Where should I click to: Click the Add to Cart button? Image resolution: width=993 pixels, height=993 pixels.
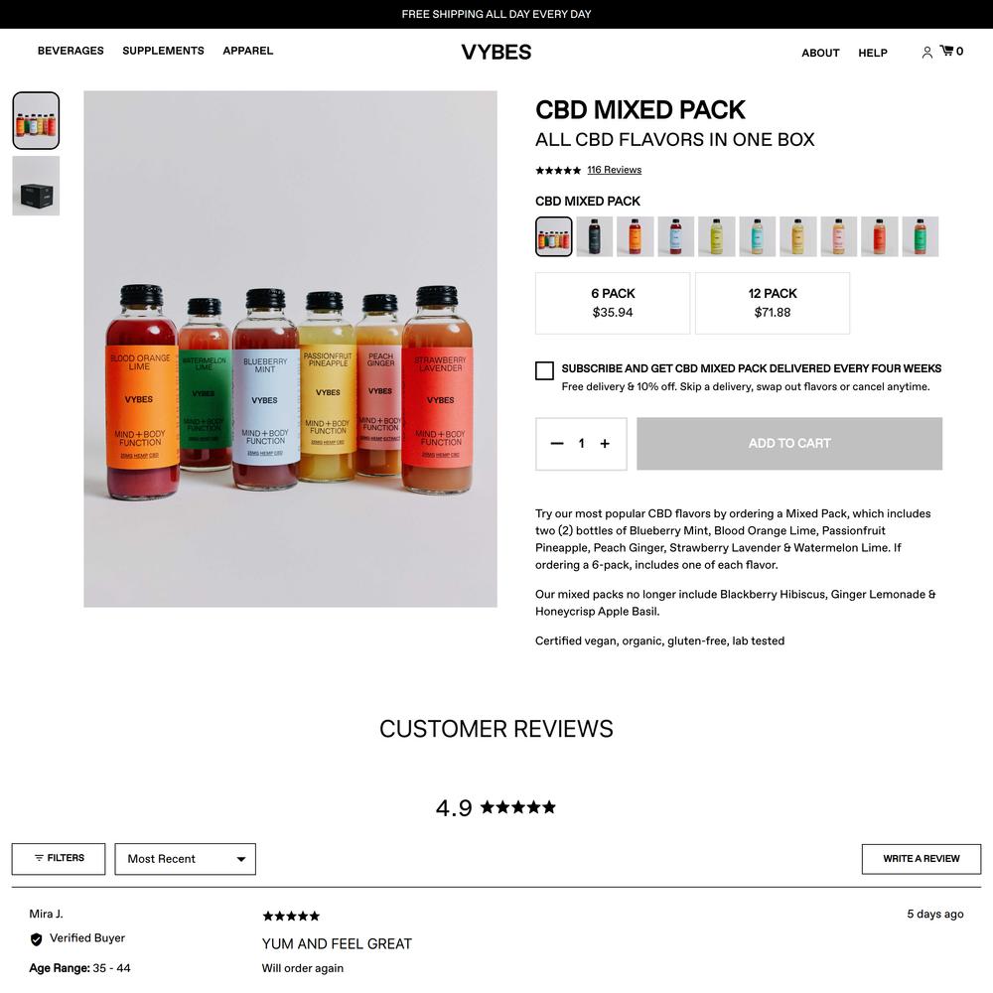pyautogui.click(x=789, y=443)
